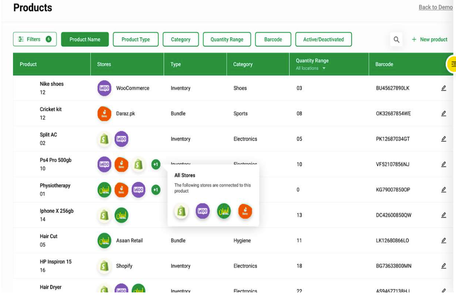This screenshot has height=302, width=456.
Task: Click the yellow column settings icon on table right
Action: 453,64
